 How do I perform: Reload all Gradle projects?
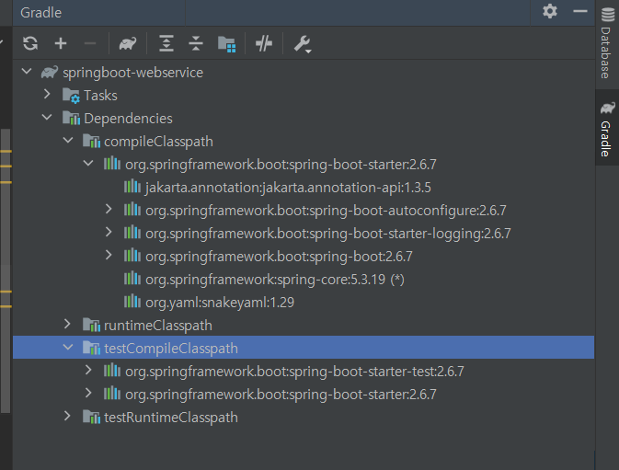coord(30,43)
